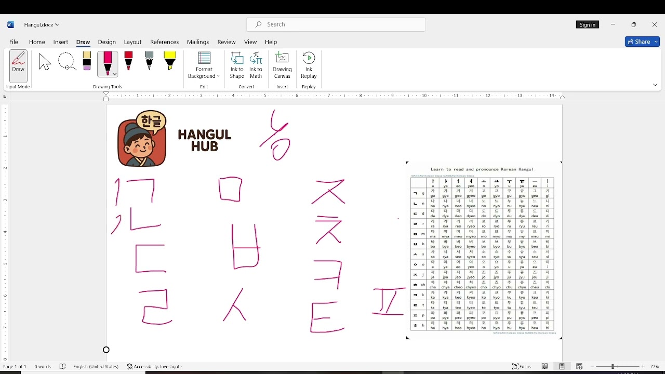Click into the Search box

coord(336,24)
